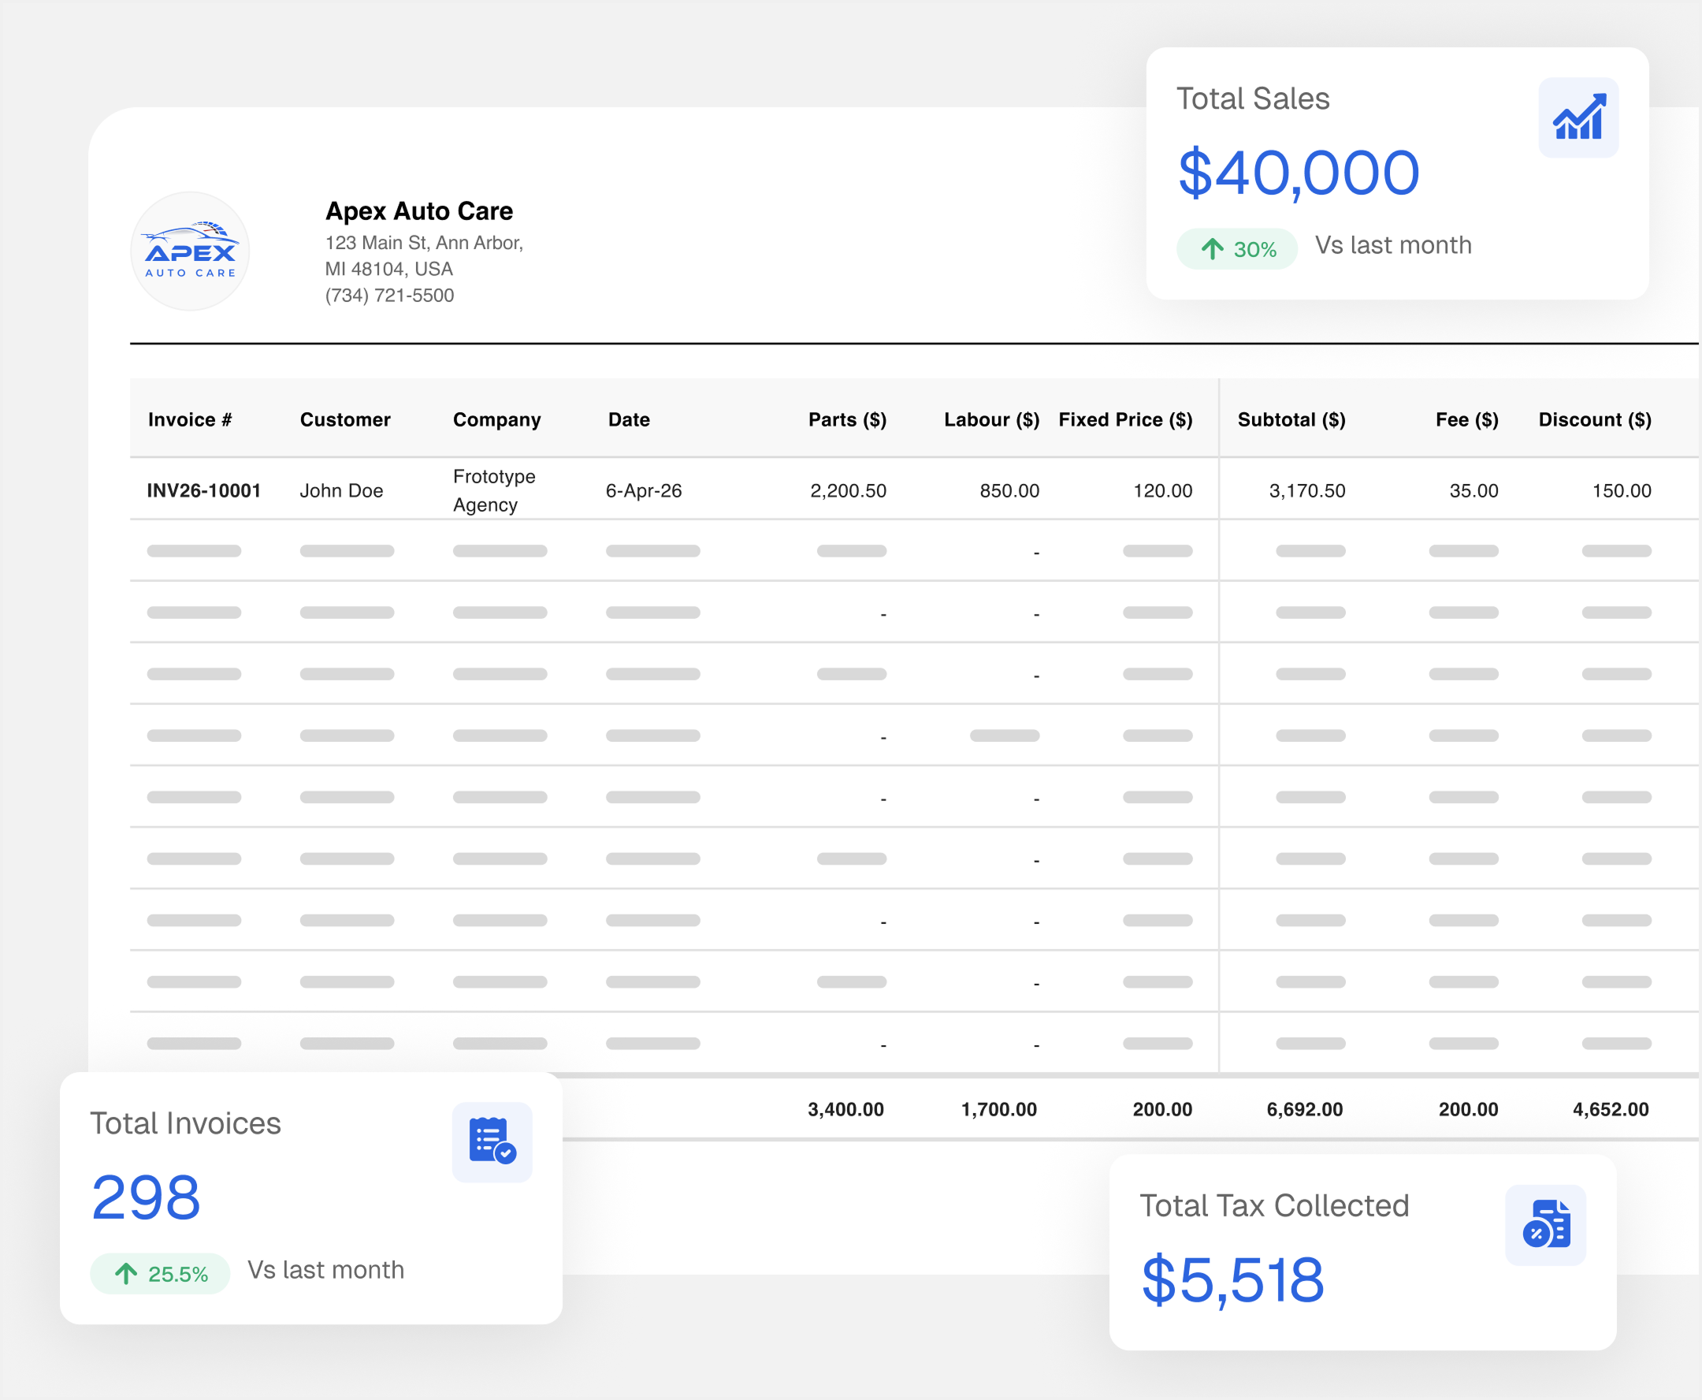The height and width of the screenshot is (1400, 1702).
Task: Open invoice INV26-10001
Action: [204, 490]
